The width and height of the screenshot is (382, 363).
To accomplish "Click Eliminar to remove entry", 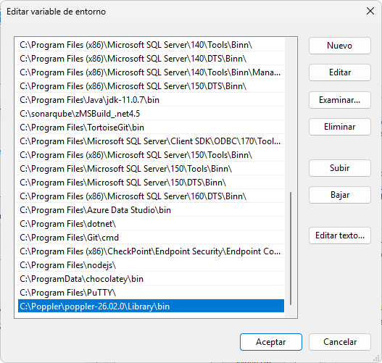I will (x=340, y=127).
